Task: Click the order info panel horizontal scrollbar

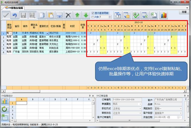Action: pyautogui.click(x=129, y=121)
